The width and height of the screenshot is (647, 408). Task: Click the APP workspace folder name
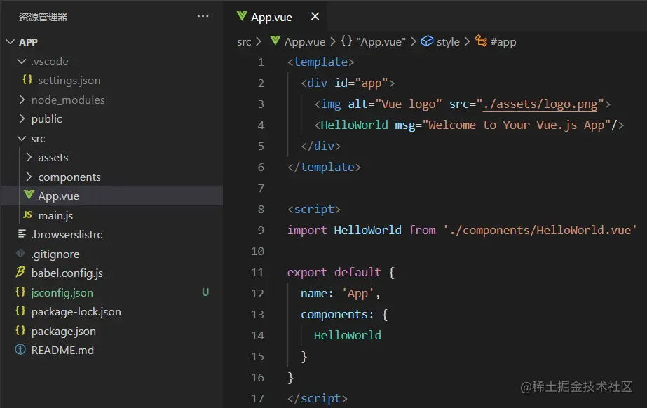[28, 42]
